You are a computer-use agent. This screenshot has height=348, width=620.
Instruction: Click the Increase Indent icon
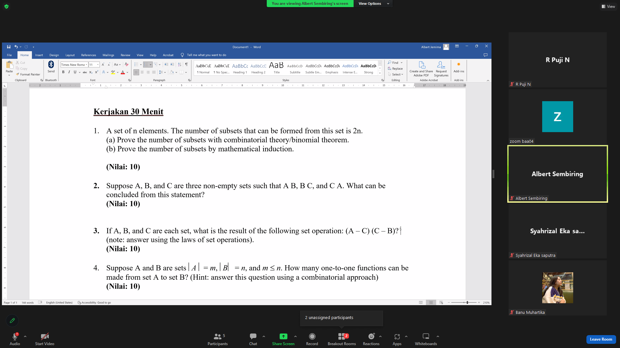pyautogui.click(x=172, y=64)
